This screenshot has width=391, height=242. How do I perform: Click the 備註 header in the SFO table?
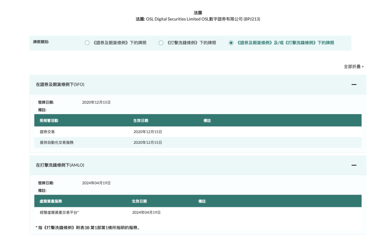(x=207, y=121)
